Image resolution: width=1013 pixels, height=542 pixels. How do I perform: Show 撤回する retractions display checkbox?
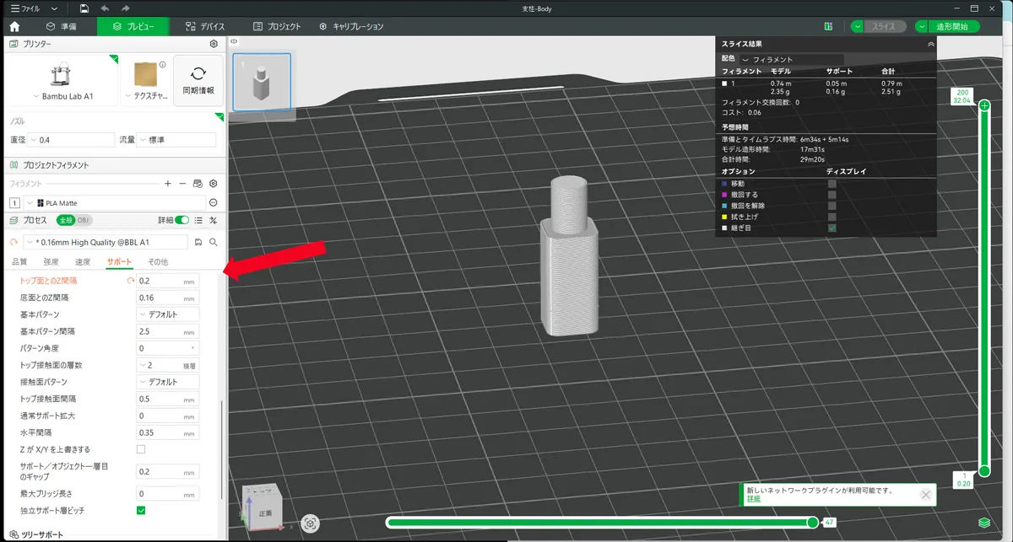[x=832, y=194]
